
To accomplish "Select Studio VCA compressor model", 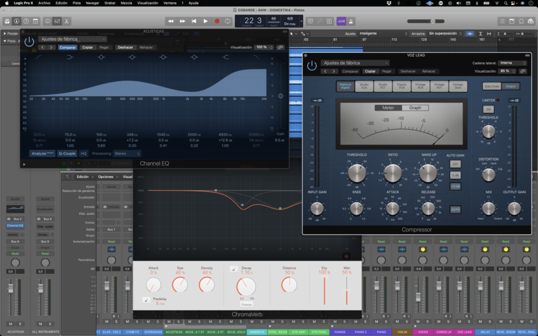I will click(364, 86).
